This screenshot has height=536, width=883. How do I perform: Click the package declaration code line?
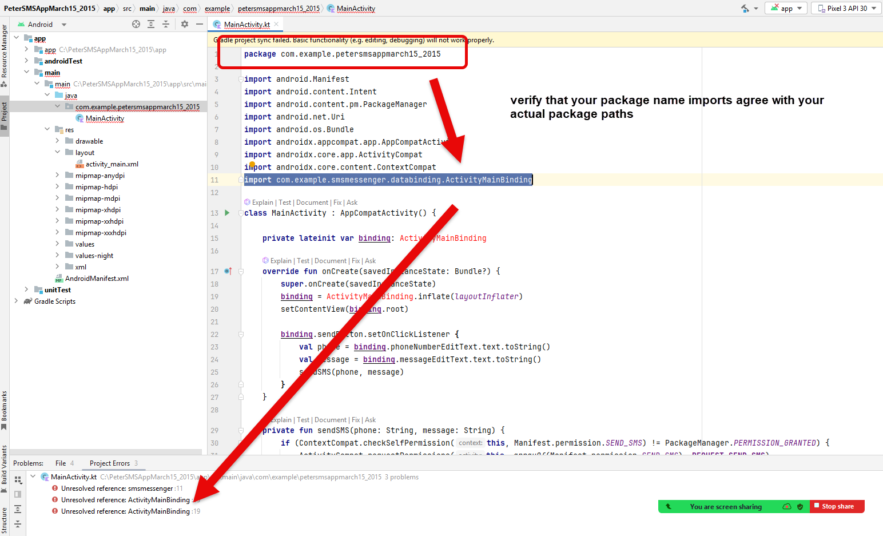[343, 54]
